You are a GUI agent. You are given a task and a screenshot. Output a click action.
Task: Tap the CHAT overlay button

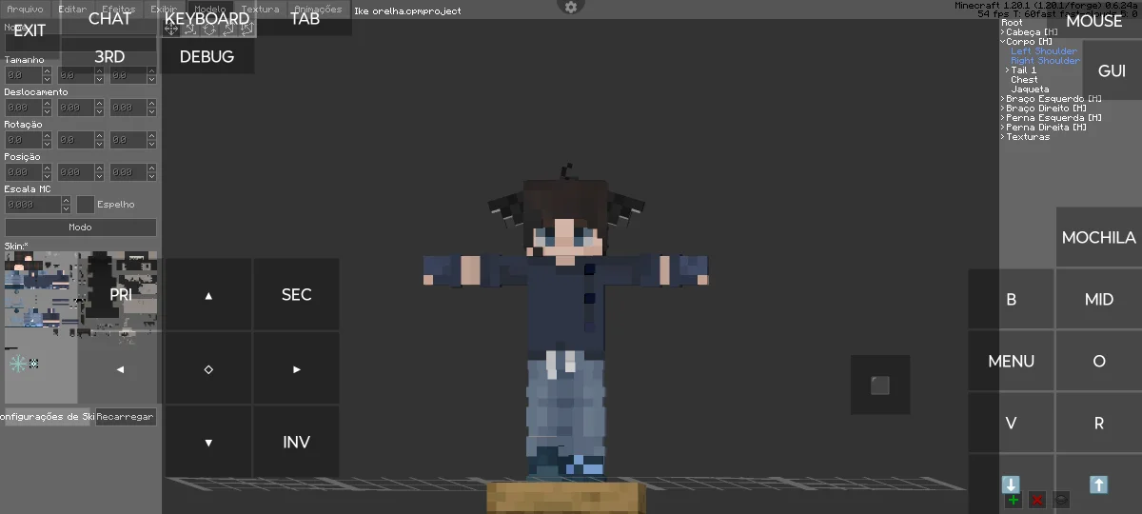[x=109, y=18]
